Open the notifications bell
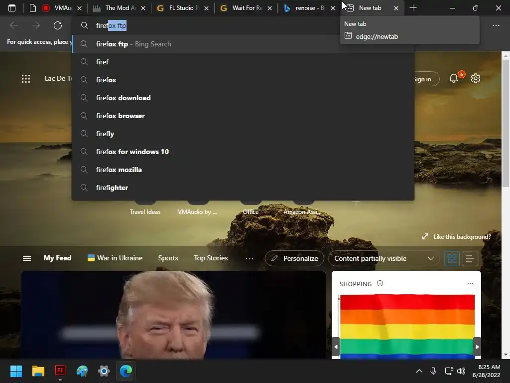This screenshot has width=510, height=383. click(454, 78)
